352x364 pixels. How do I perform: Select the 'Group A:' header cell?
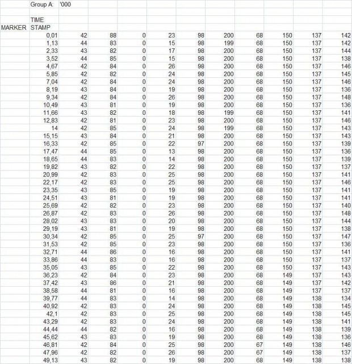coord(44,4)
